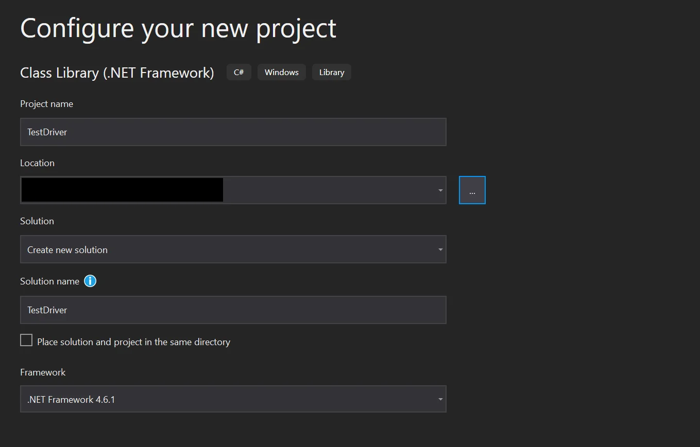The image size is (700, 447).
Task: Click the Library project type tag
Action: pyautogui.click(x=332, y=73)
